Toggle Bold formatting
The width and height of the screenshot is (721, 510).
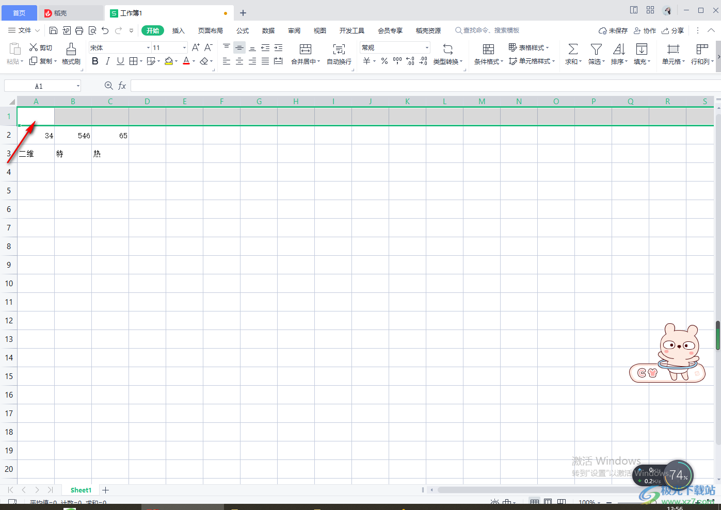[95, 61]
